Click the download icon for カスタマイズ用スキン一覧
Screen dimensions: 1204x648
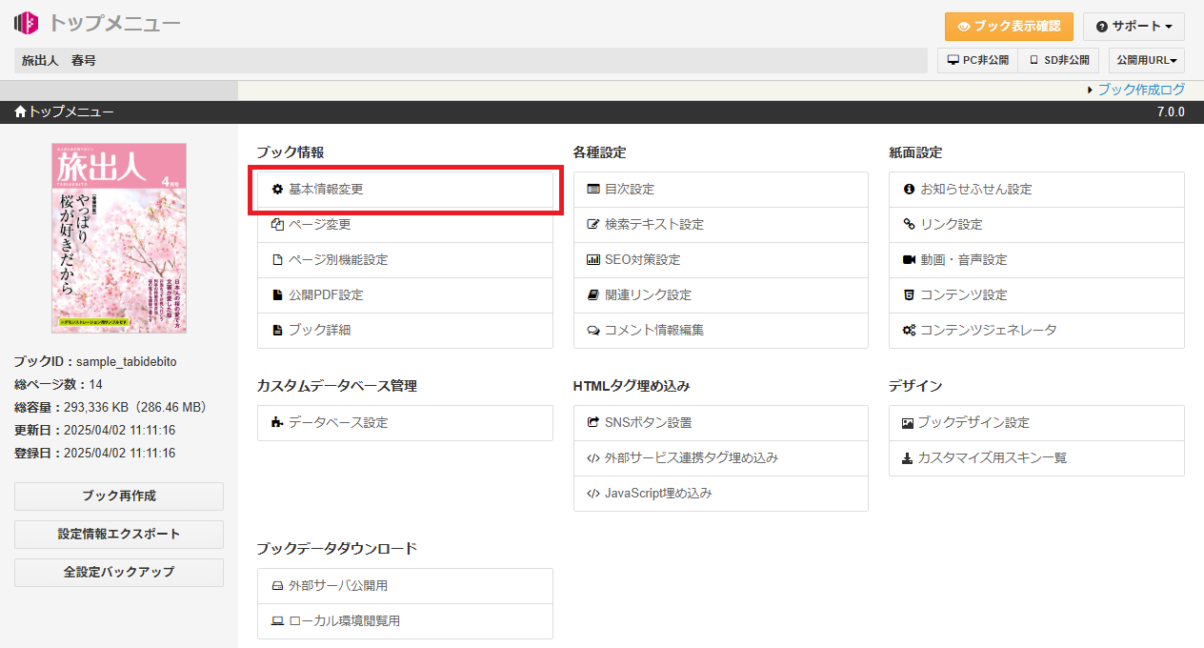pyautogui.click(x=908, y=458)
